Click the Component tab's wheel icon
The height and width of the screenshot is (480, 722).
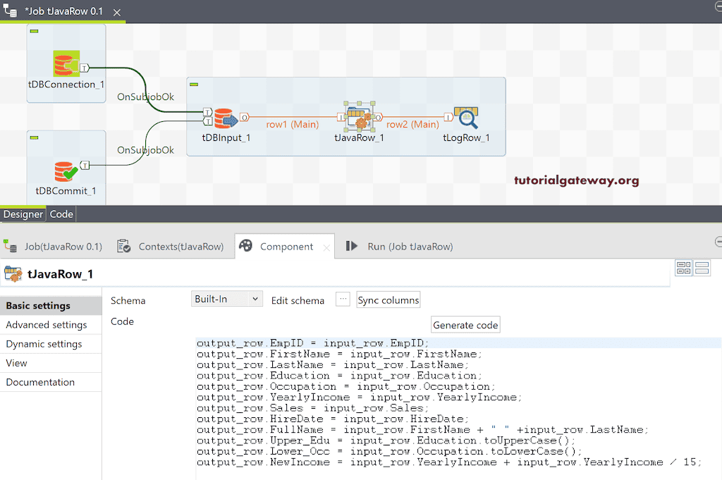[246, 246]
